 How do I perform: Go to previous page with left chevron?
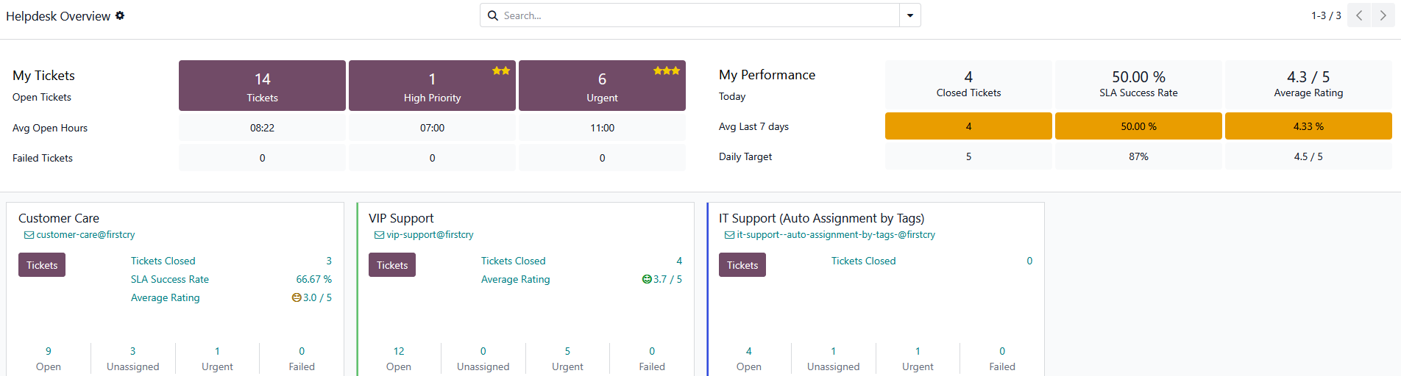coord(1359,15)
